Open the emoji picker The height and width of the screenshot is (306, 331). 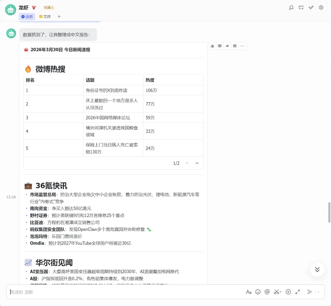258,292
